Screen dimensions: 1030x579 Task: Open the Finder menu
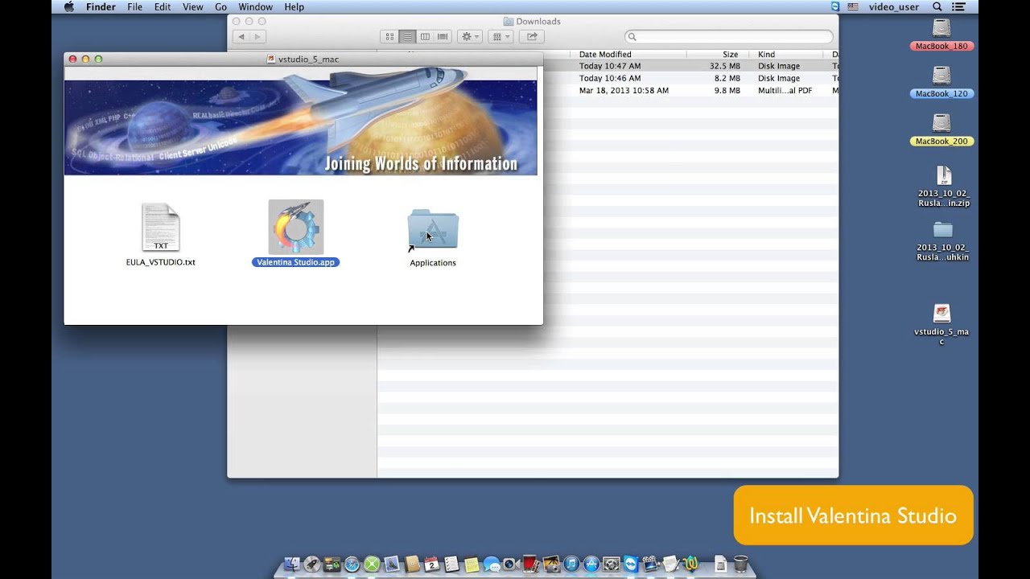101,6
